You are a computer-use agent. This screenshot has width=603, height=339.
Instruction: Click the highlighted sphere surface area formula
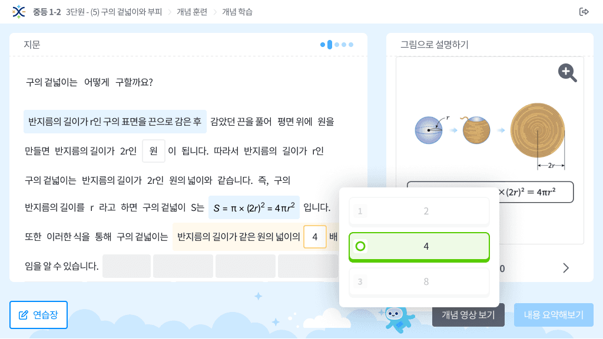pos(254,207)
